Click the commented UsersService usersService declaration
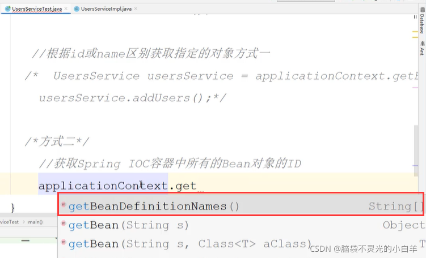Viewport: 426px width, 258px height. click(x=221, y=76)
